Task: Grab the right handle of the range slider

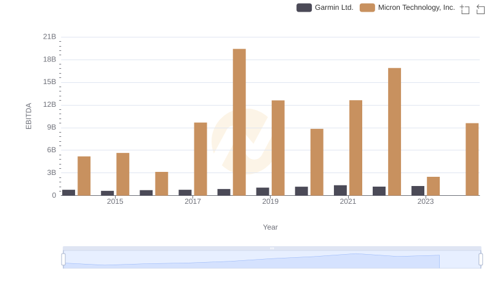Action: click(481, 260)
